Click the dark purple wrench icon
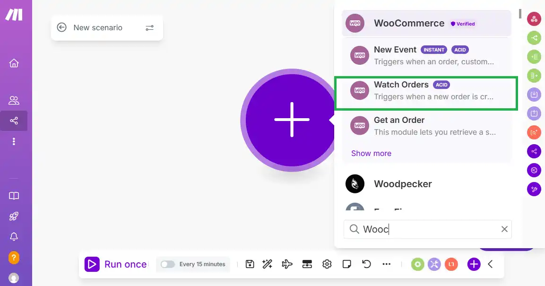Screen dimensions: 545x286 point(534,189)
